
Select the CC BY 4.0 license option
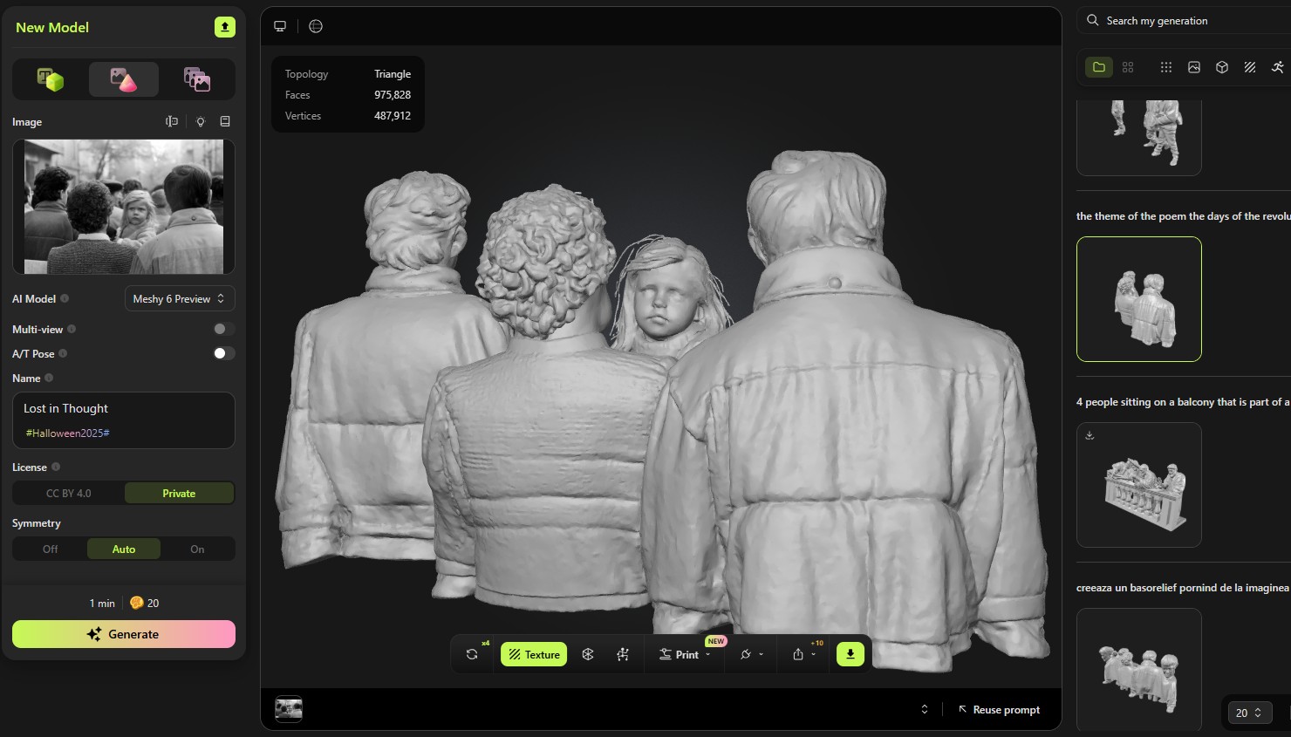coord(68,494)
